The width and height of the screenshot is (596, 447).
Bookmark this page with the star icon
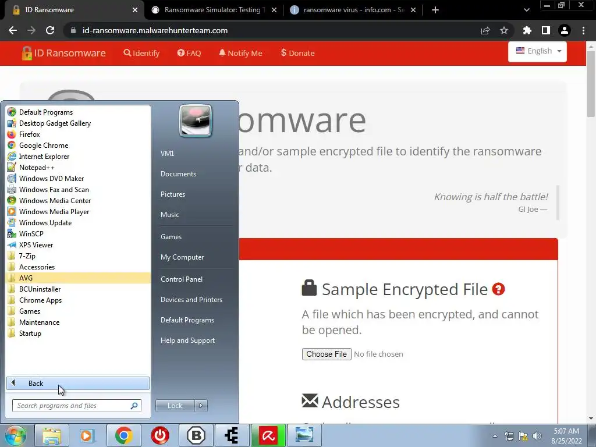click(x=504, y=30)
